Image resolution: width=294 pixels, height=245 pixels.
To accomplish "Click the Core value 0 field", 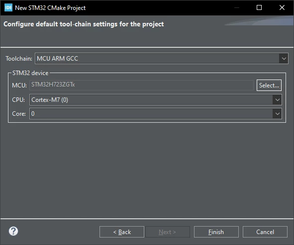I will 155,114.
